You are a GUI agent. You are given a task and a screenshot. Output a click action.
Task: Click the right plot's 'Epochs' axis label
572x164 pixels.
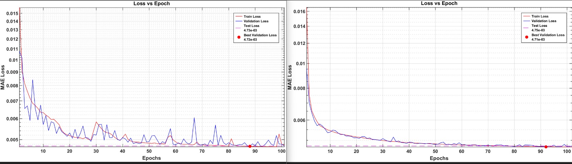[439, 158]
